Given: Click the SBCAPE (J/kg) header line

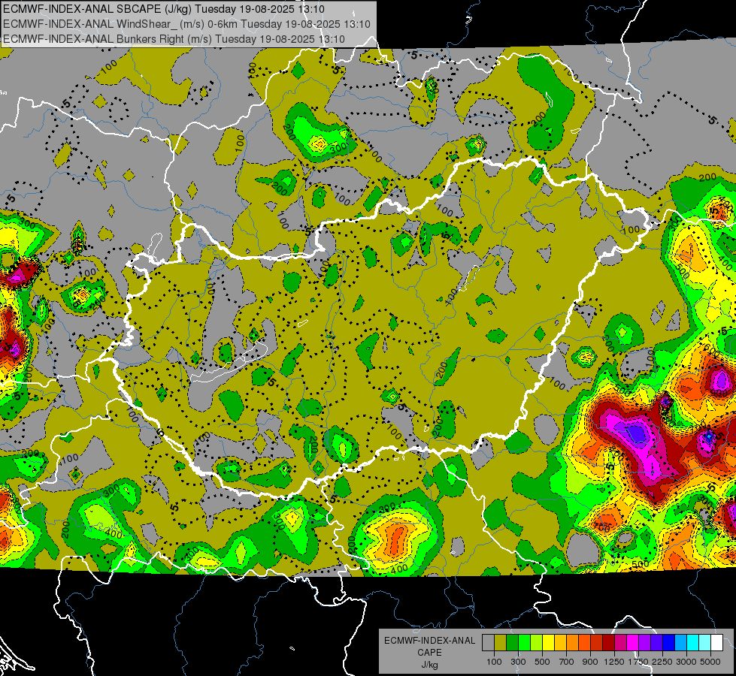Looking at the screenshot, I should 163,9.
